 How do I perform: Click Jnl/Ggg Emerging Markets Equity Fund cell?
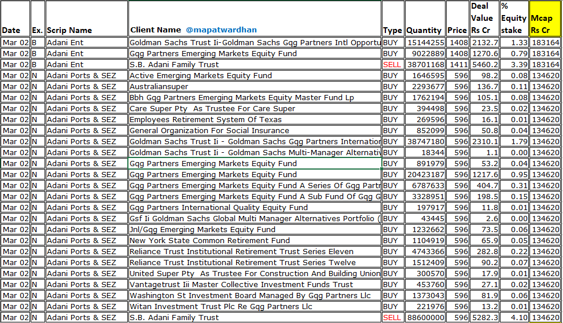click(255, 230)
